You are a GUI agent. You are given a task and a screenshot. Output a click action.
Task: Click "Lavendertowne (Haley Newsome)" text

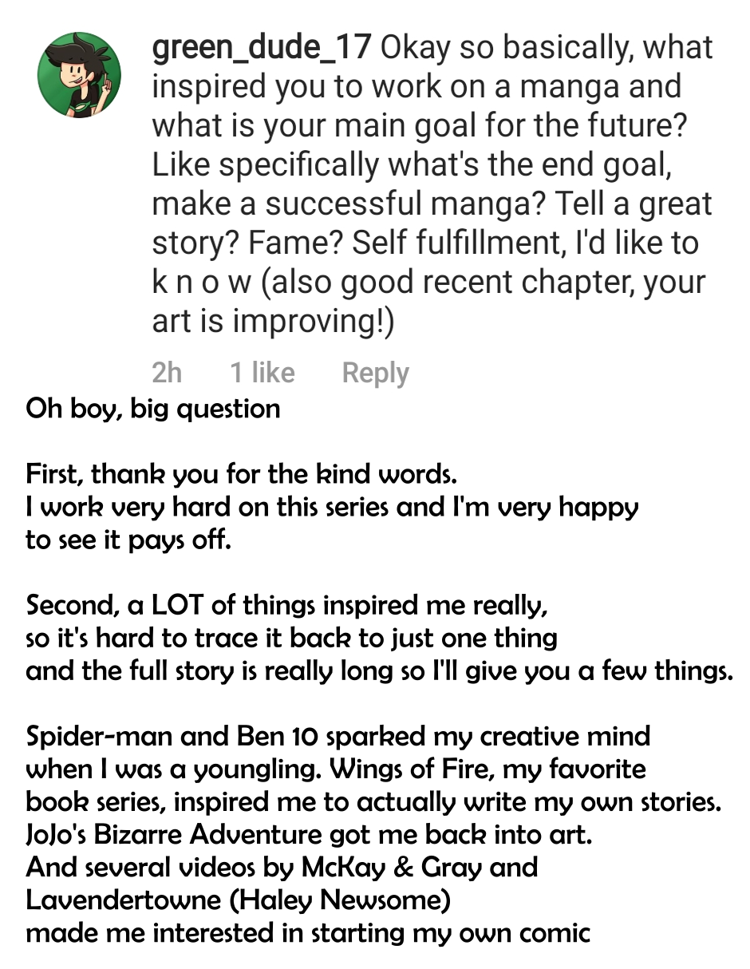click(239, 900)
